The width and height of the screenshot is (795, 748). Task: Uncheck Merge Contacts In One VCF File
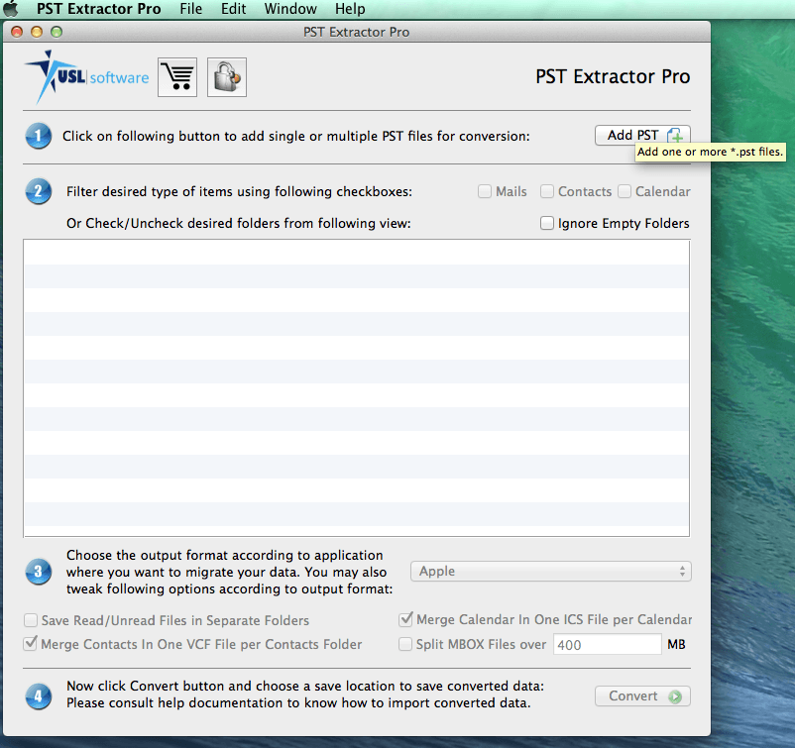29,644
